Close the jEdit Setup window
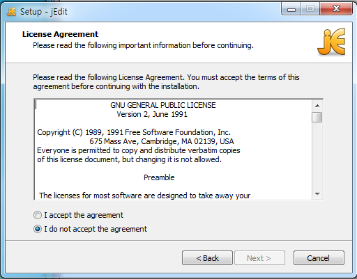The width and height of the screenshot is (357, 279). 336,9
